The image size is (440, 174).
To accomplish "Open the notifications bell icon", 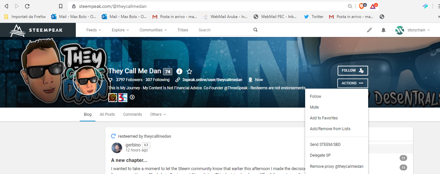I will pos(383,30).
